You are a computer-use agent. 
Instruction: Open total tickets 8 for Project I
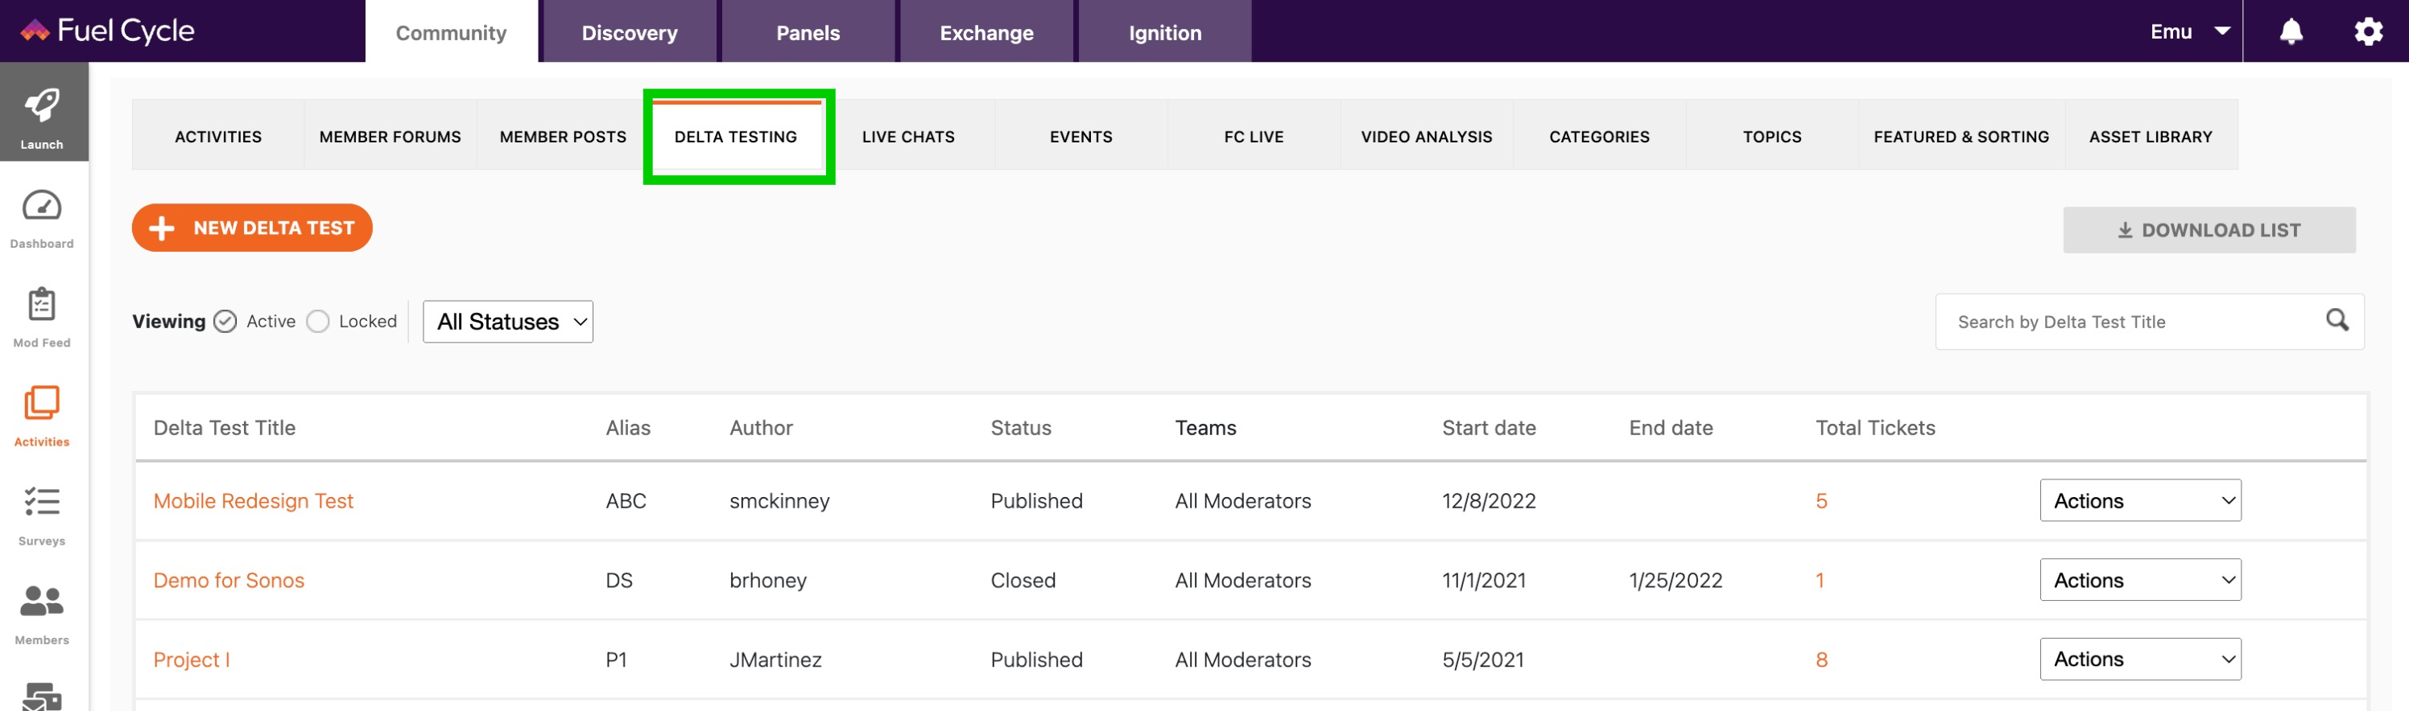click(x=1822, y=660)
